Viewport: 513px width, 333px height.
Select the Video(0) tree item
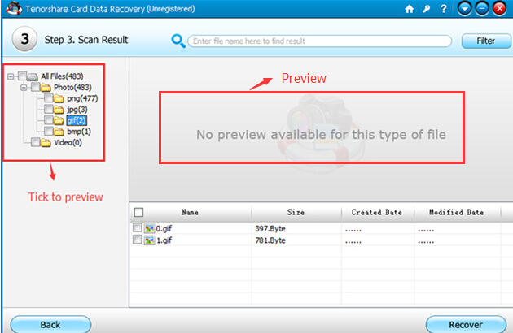[66, 142]
